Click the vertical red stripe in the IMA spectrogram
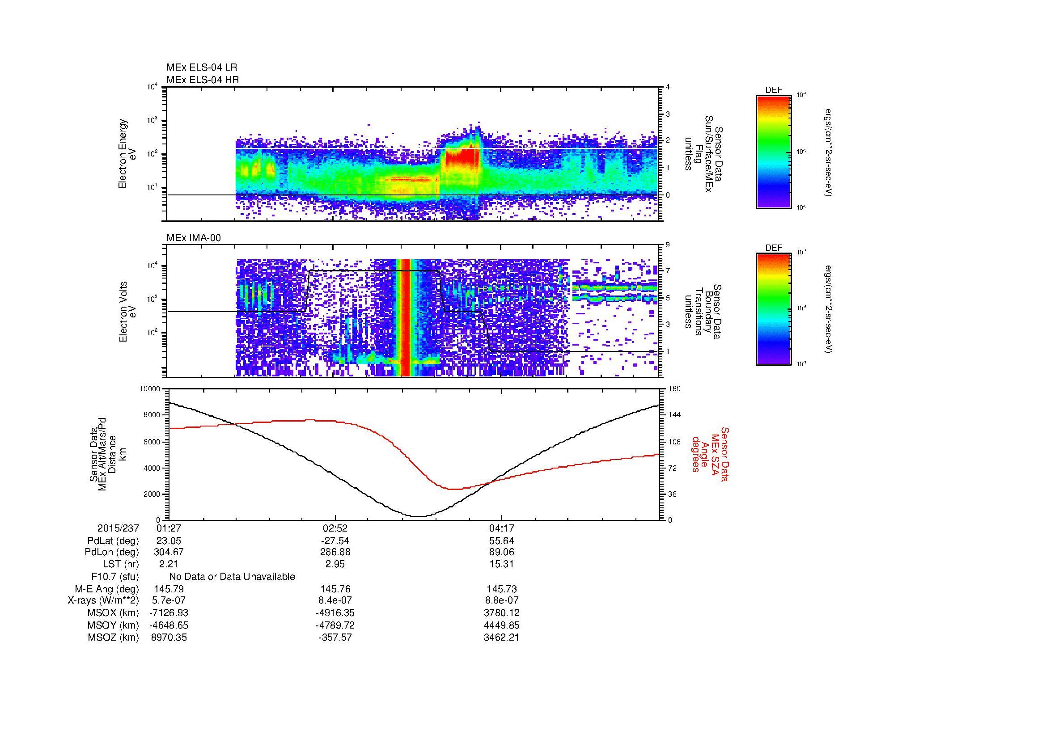This screenshot has height=739, width=1046. [404, 317]
